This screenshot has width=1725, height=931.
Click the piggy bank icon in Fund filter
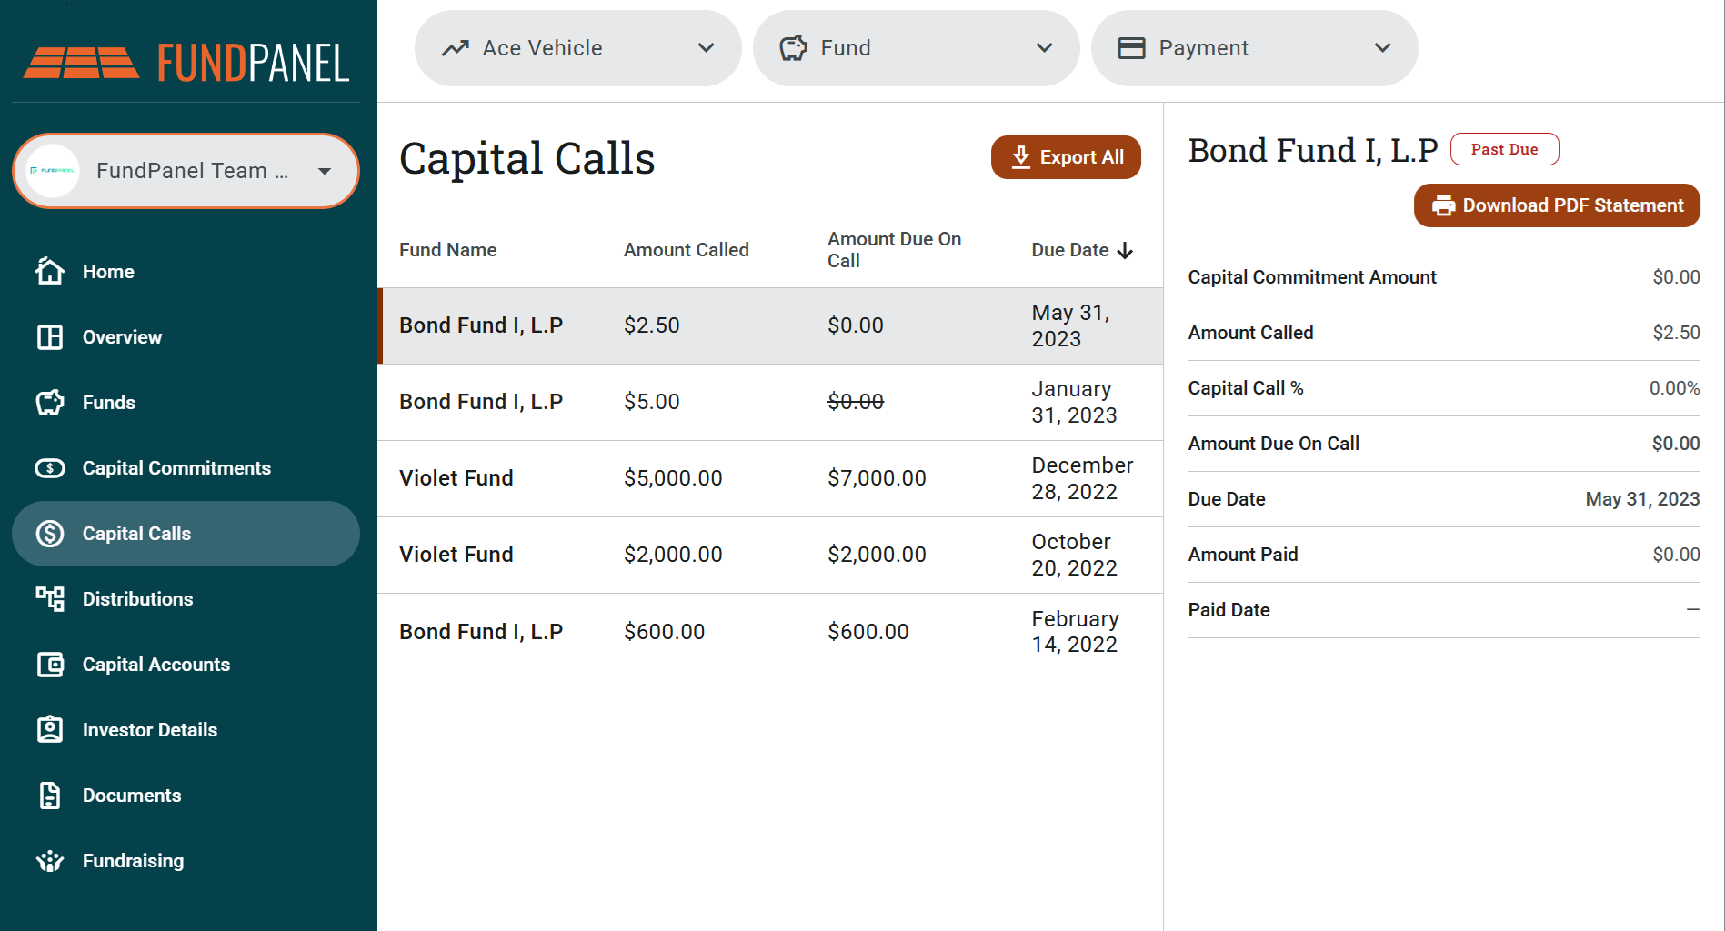(794, 48)
